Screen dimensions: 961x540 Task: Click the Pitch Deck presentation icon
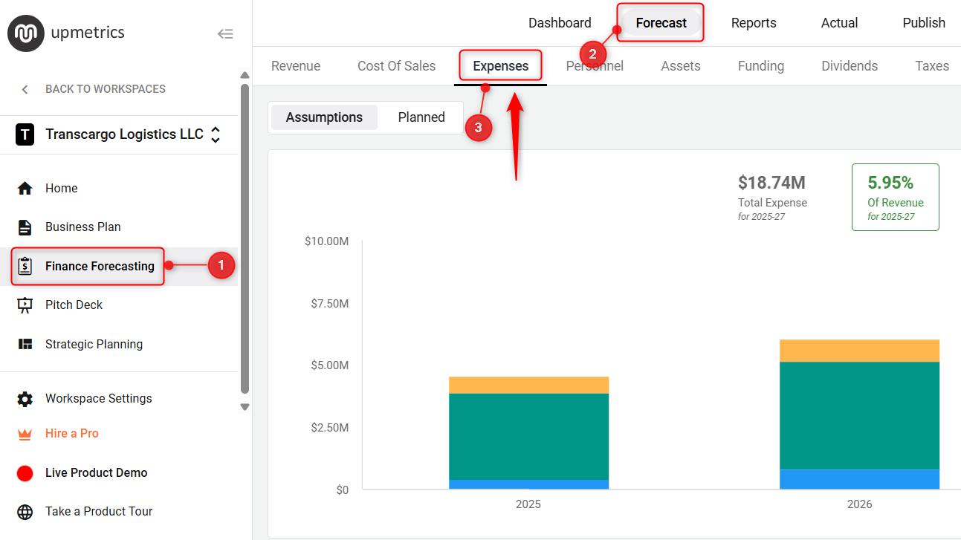[x=25, y=305]
